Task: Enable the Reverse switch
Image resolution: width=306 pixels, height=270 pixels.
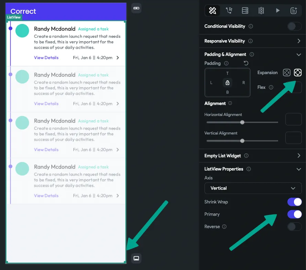Action: pos(295,227)
